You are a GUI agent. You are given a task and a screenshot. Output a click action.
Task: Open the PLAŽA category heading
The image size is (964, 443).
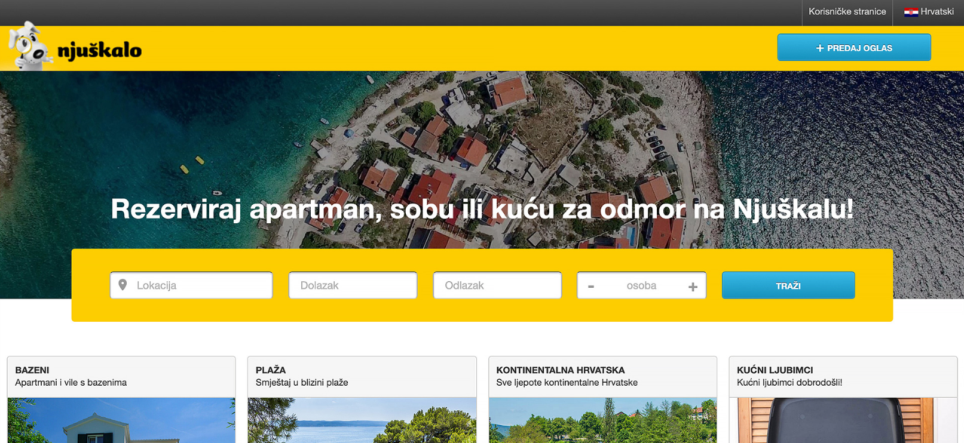pos(271,370)
